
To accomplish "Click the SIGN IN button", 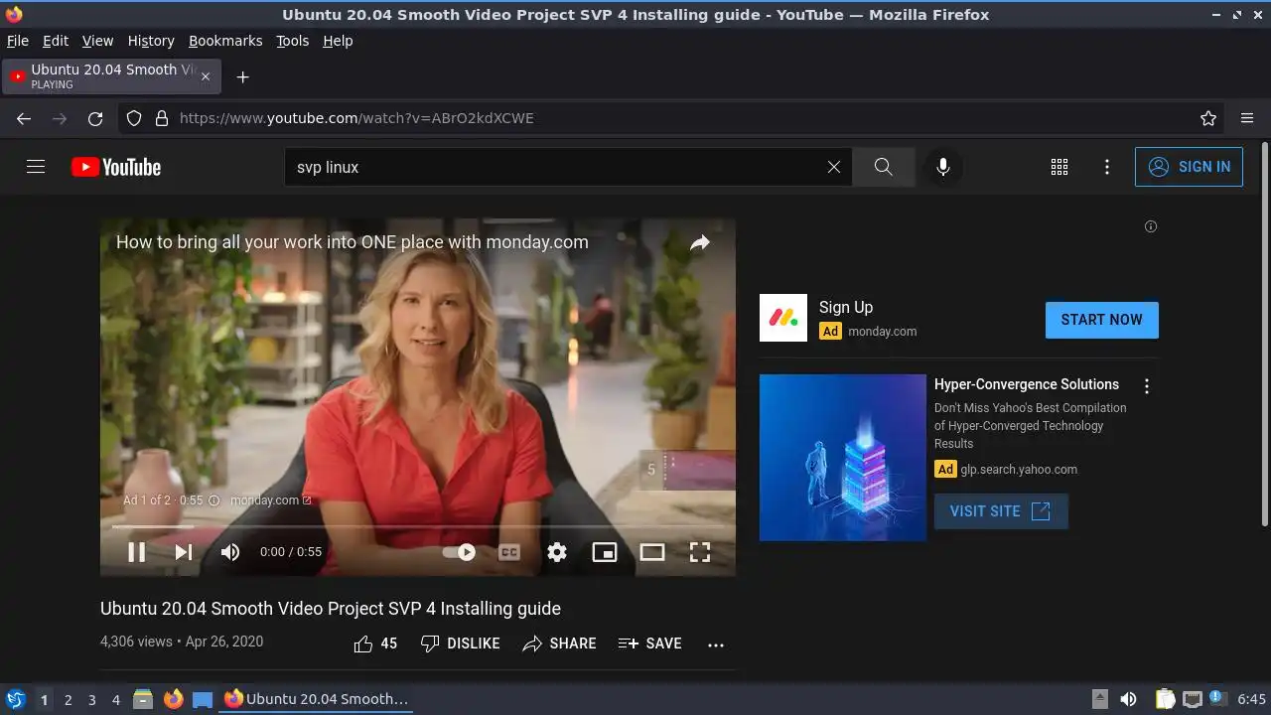I will [1189, 167].
